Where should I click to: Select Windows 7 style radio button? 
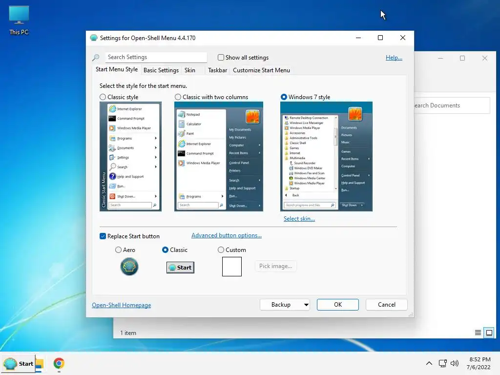click(x=284, y=97)
